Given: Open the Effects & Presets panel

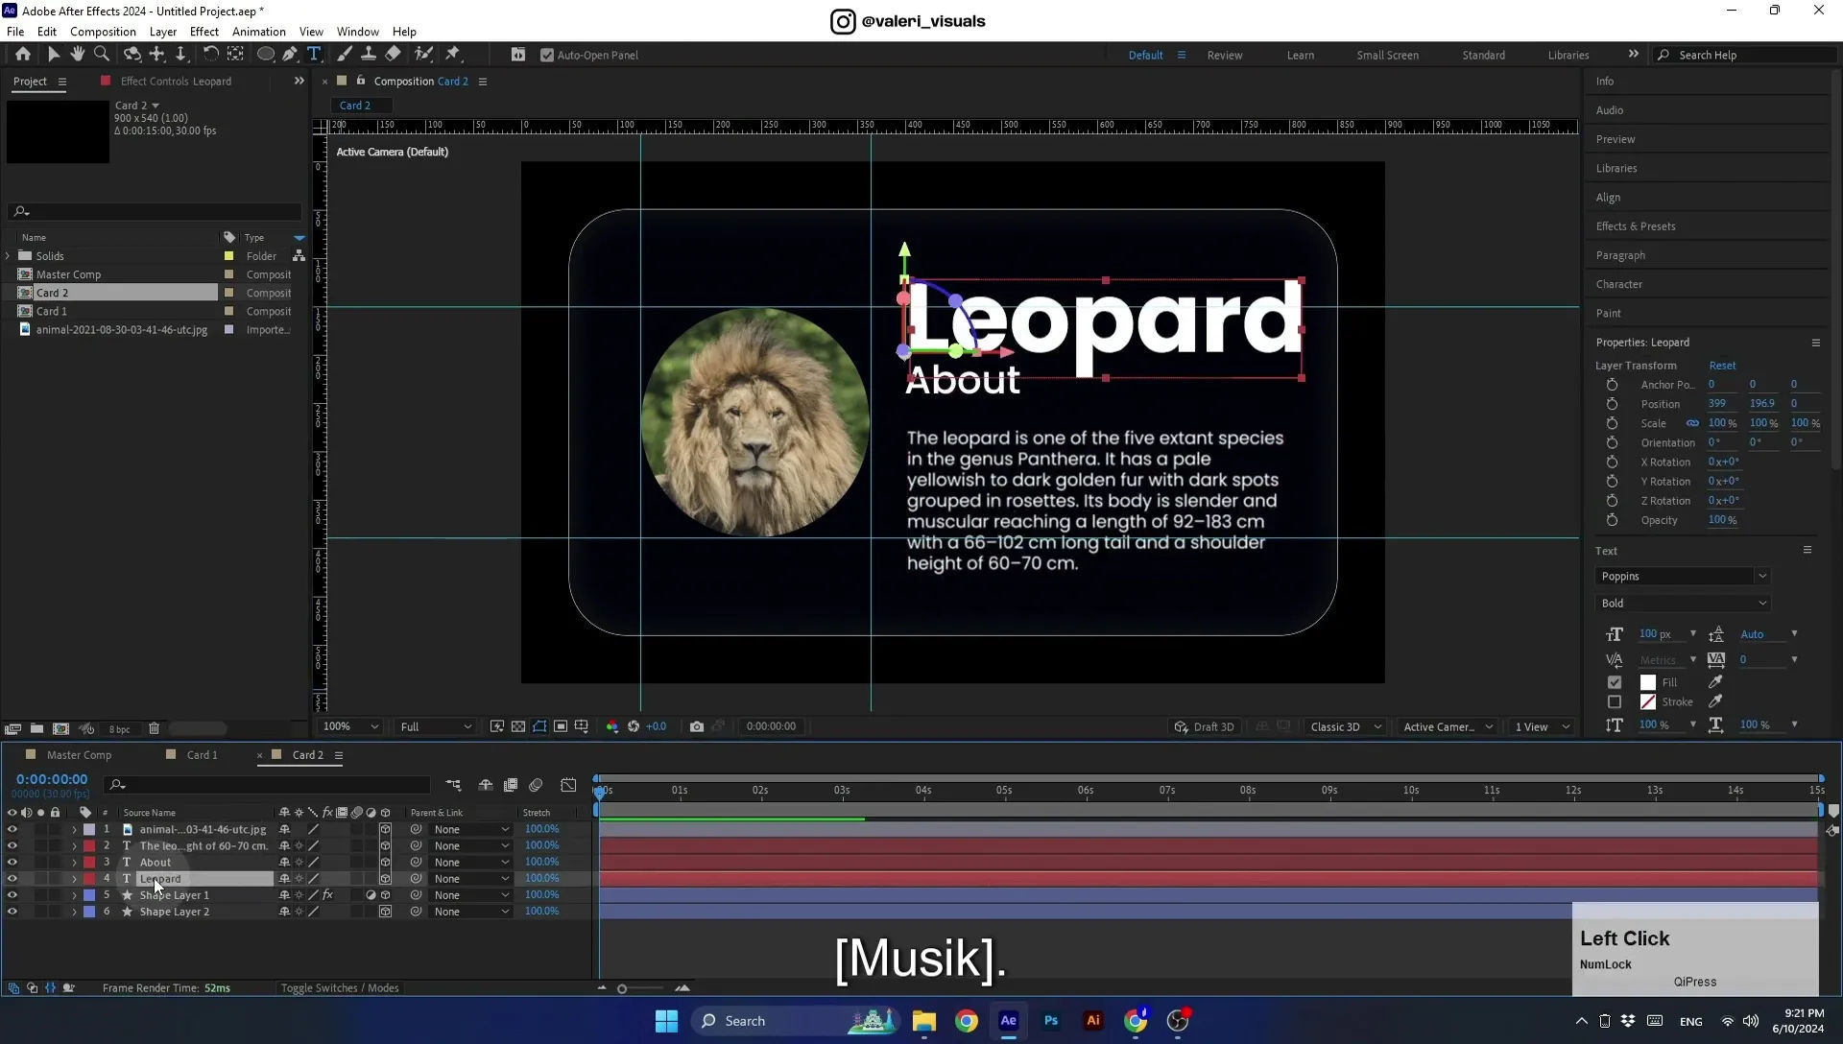Looking at the screenshot, I should click(1636, 226).
